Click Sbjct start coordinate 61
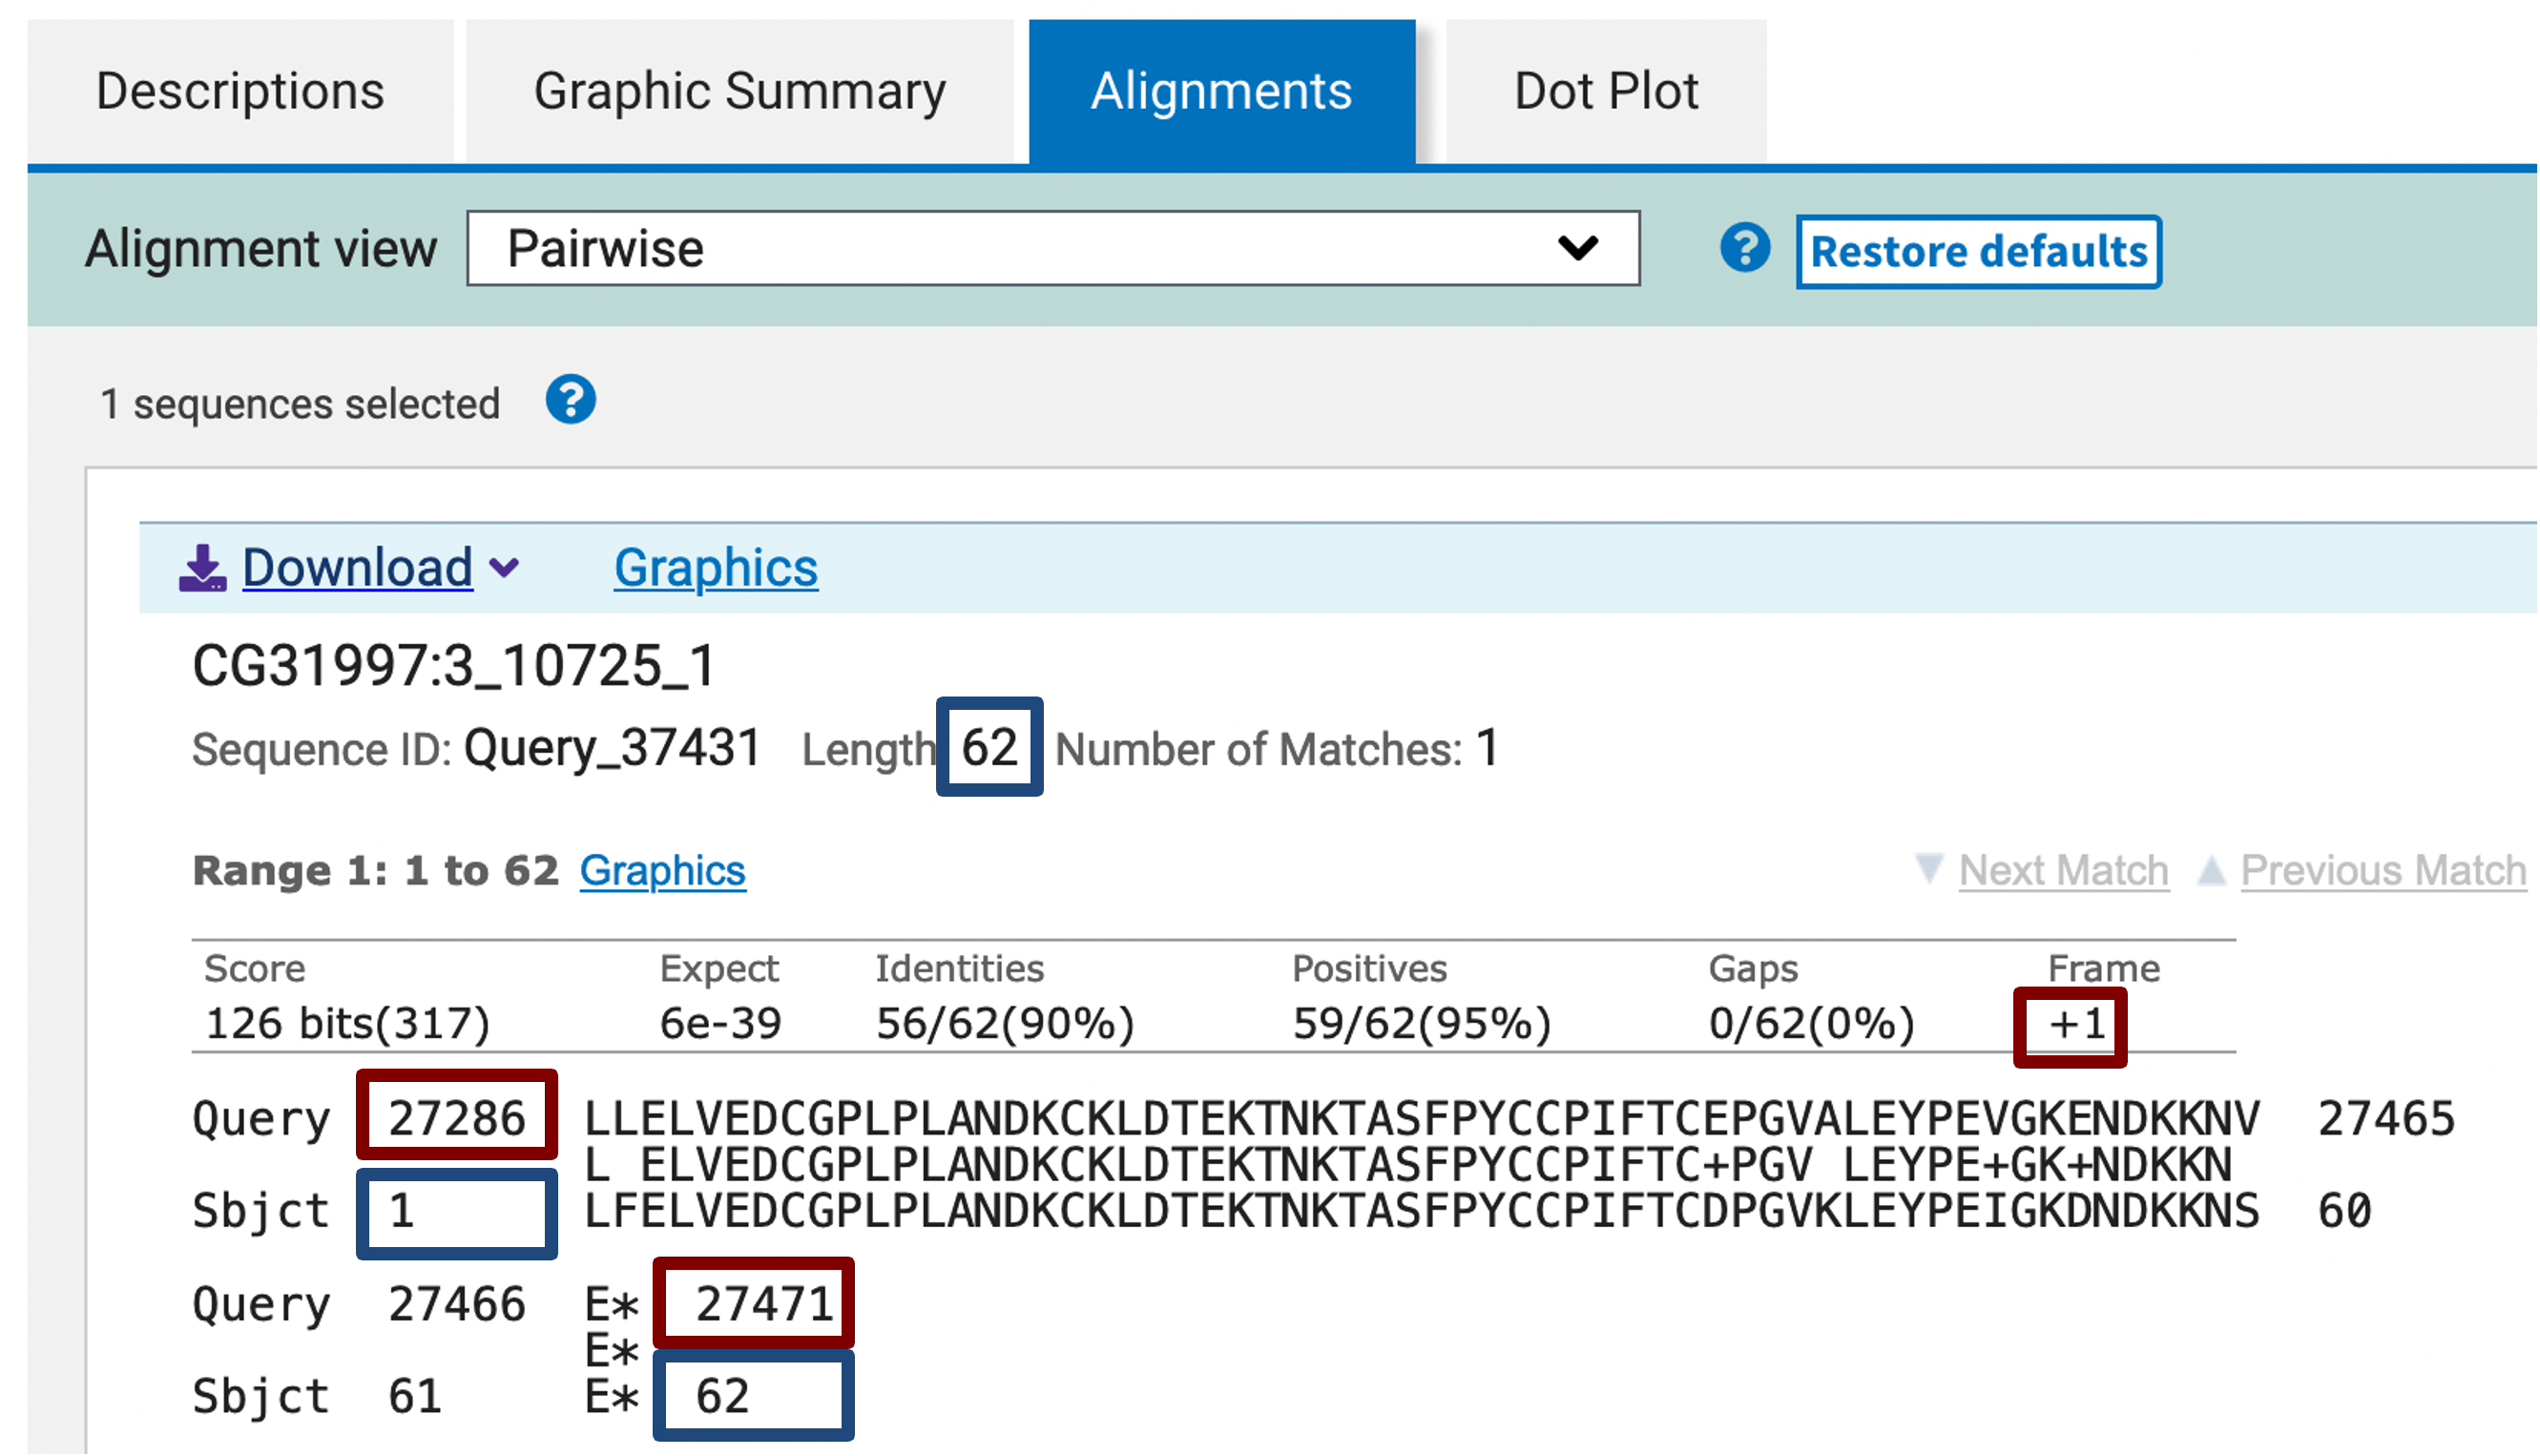The image size is (2540, 1456). (x=414, y=1396)
